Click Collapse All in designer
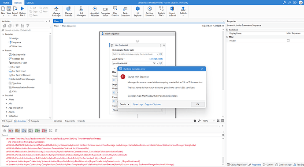 219,26
